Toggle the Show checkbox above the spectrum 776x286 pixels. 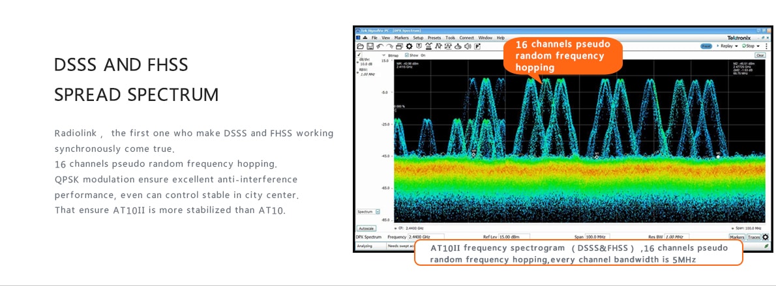tap(408, 55)
